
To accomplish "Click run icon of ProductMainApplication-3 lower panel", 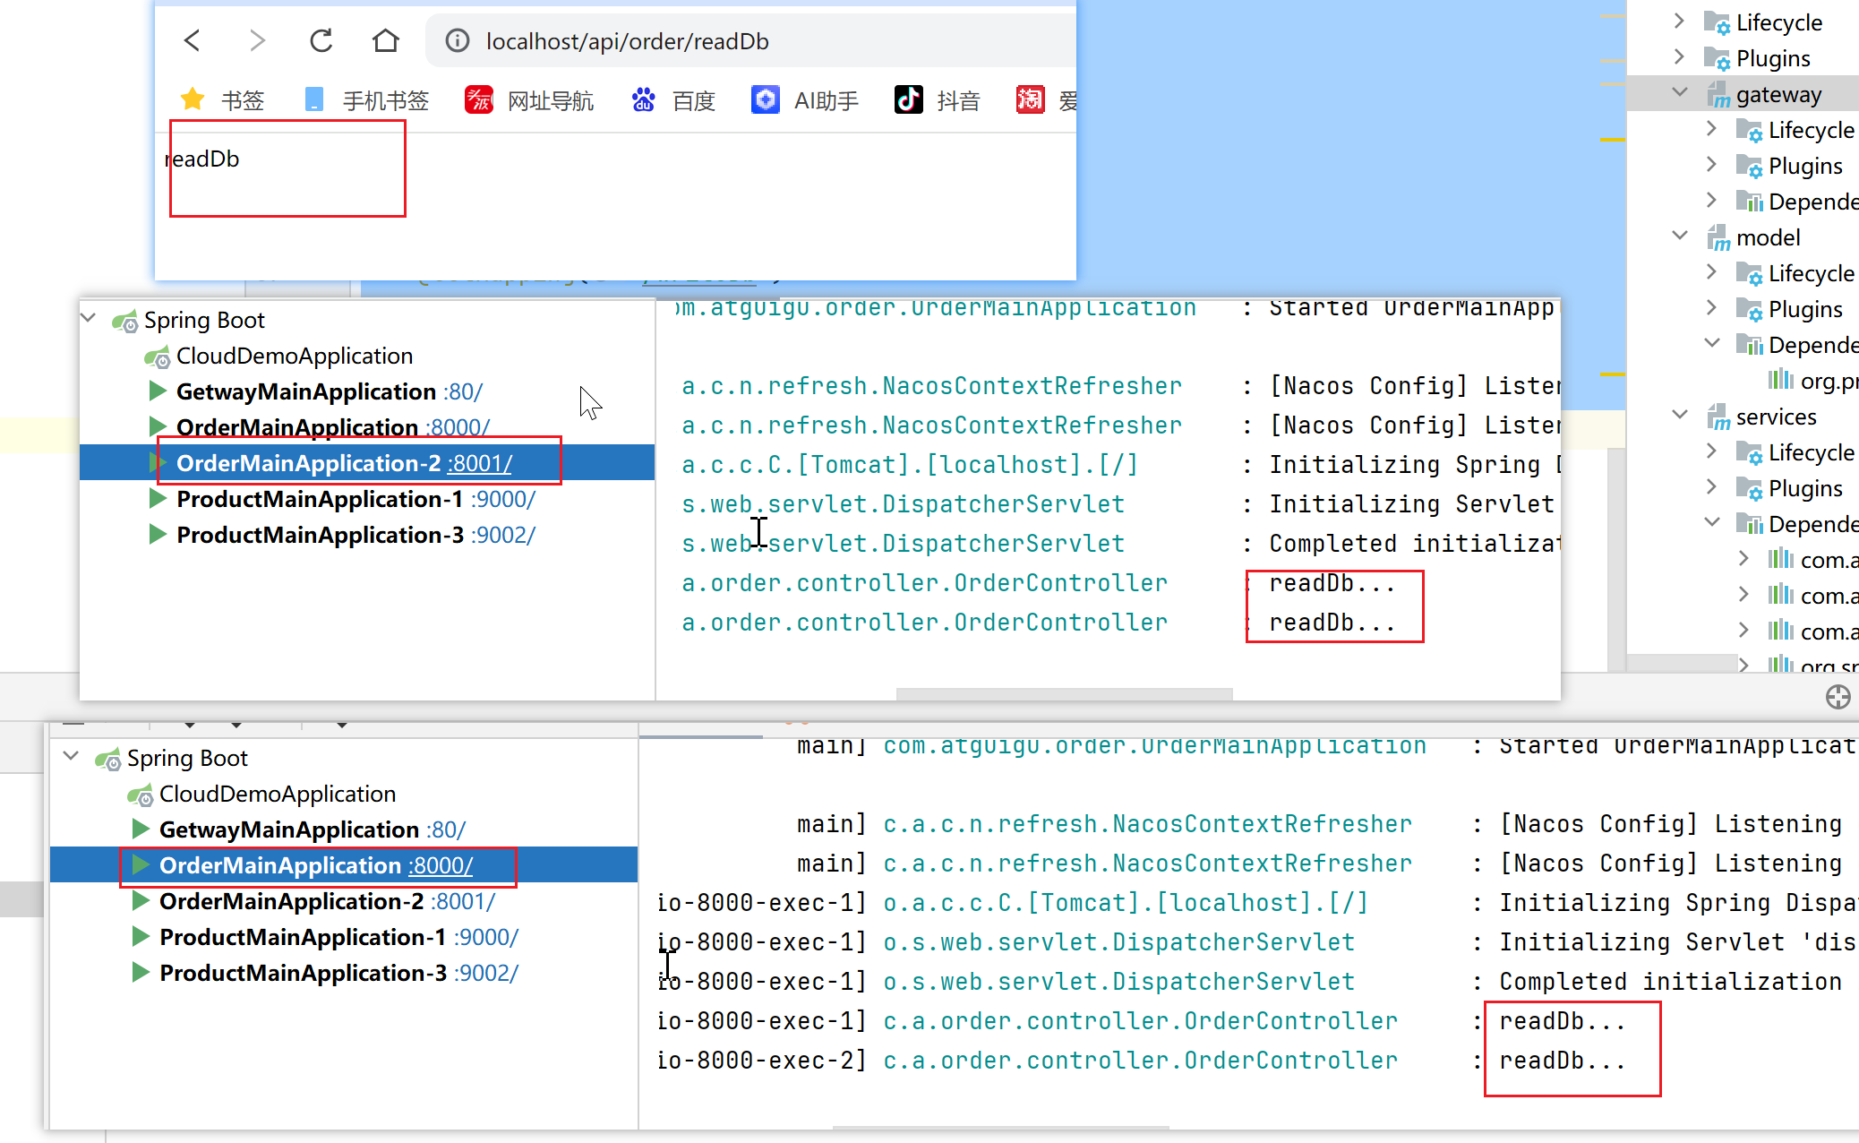I will click(x=141, y=972).
